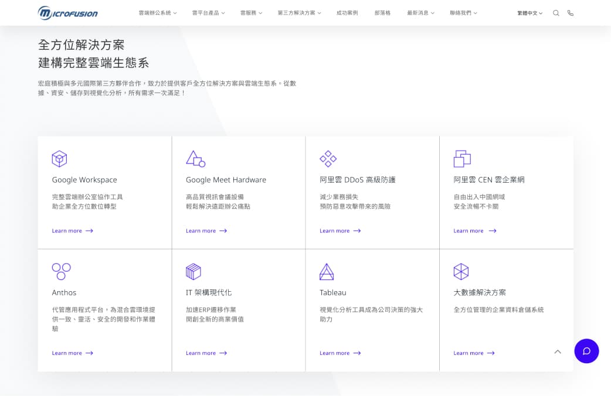Viewport: 611px width, 396px height.
Task: Click the 阿里雲 DDoS diamonds icon
Action: 328,159
